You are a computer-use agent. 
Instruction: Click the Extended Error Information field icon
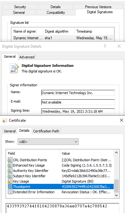(x=10, y=192)
